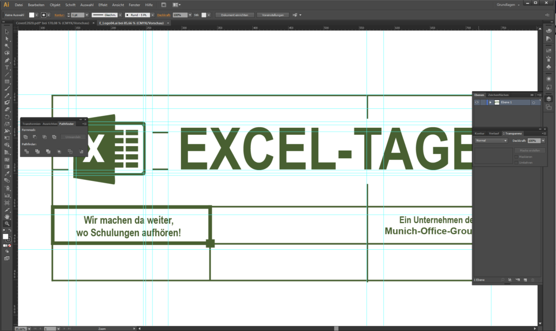This screenshot has width=556, height=331.
Task: Tick the Umkehren checkbox
Action: coord(516,163)
